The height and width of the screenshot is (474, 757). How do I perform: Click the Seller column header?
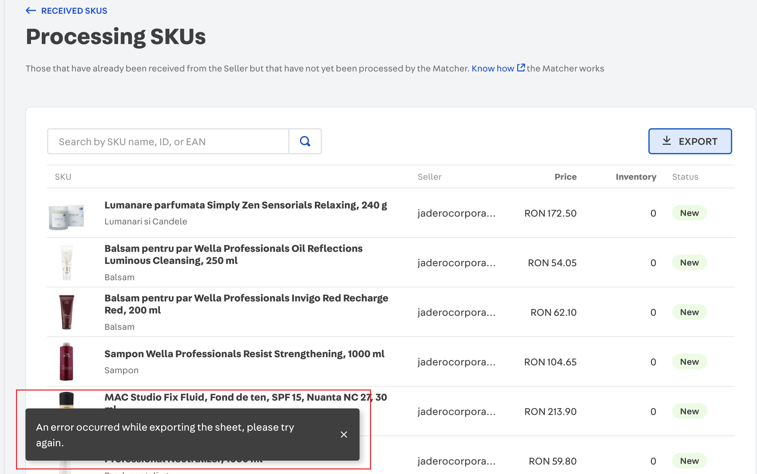point(429,177)
